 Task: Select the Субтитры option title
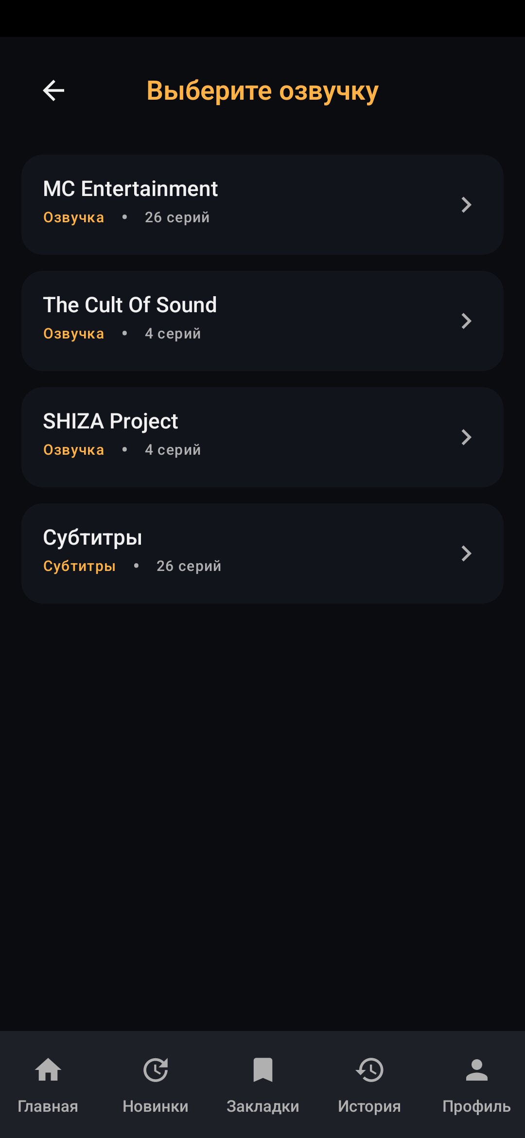(92, 537)
